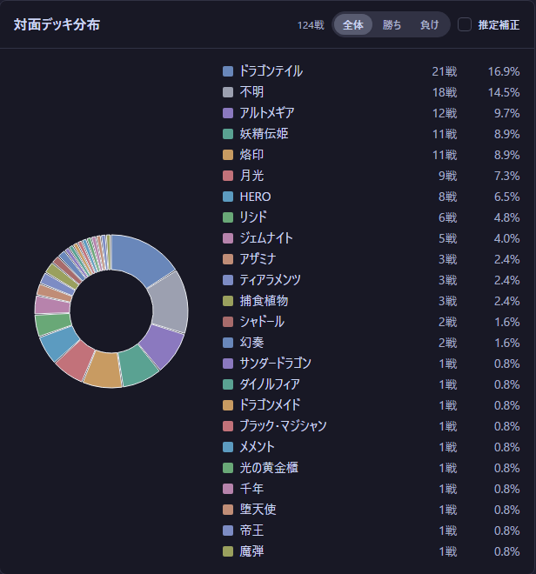The width and height of the screenshot is (536, 574).
Task: Select the 全体 tab
Action: [353, 25]
